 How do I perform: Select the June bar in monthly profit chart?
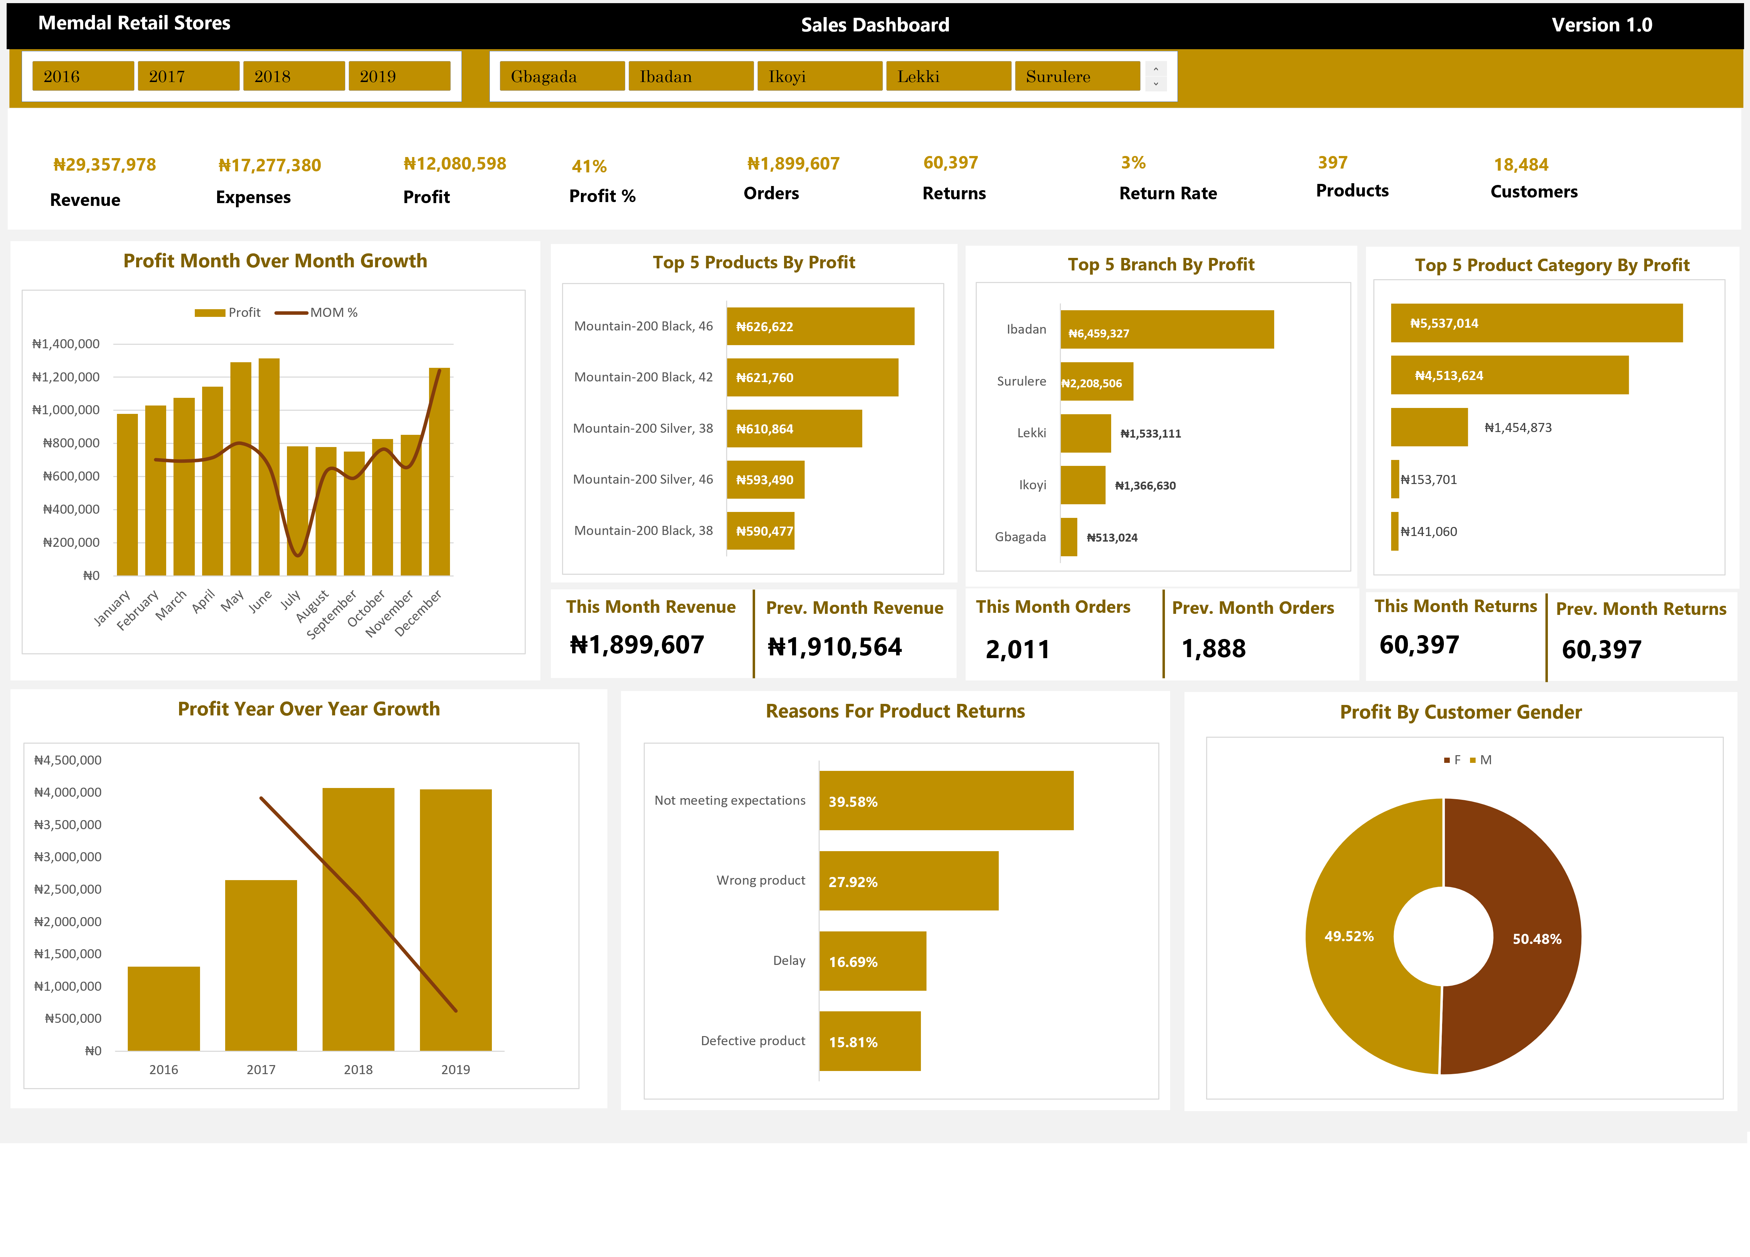coord(269,467)
